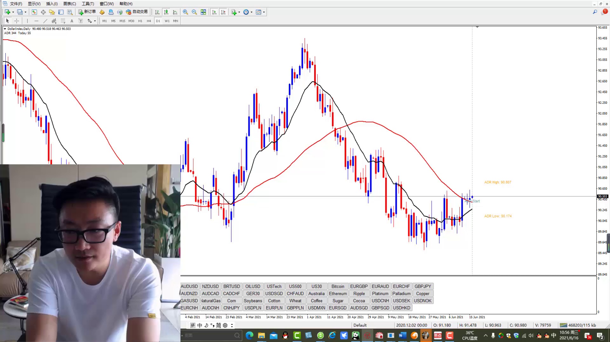The image size is (610, 342).
Task: Expand the periods clock dropdown arrow
Action: pos(252,12)
